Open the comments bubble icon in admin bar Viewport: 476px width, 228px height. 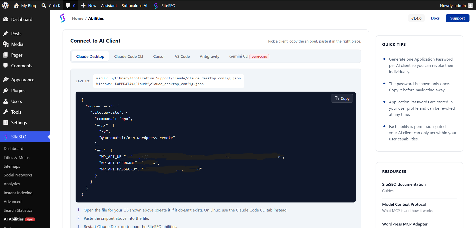(68, 6)
